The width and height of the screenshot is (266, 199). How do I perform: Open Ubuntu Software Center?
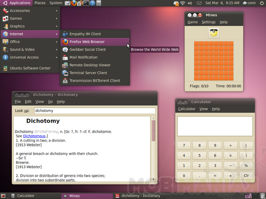click(30, 68)
